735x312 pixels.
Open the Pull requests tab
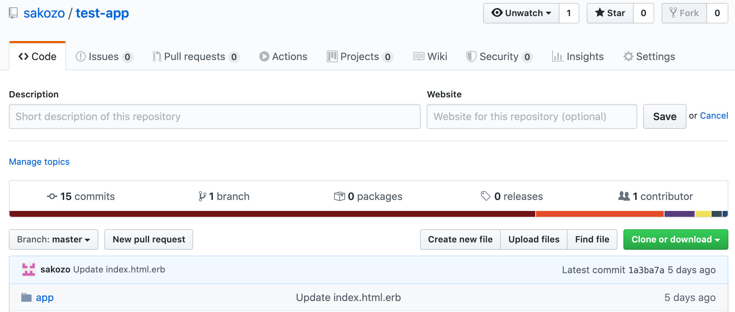point(195,56)
